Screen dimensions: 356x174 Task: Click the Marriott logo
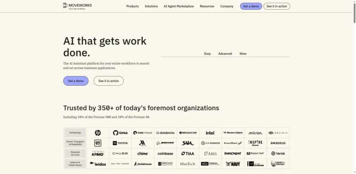(143, 143)
